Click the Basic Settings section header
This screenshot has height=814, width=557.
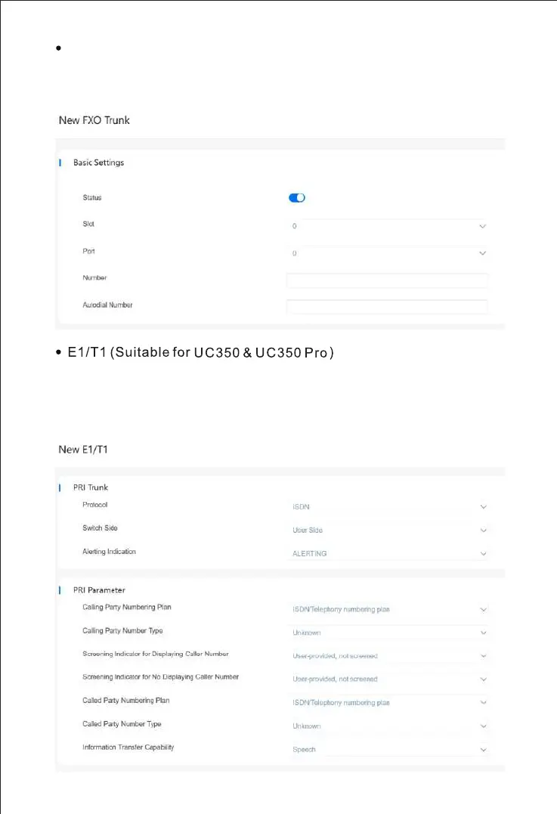pos(98,162)
